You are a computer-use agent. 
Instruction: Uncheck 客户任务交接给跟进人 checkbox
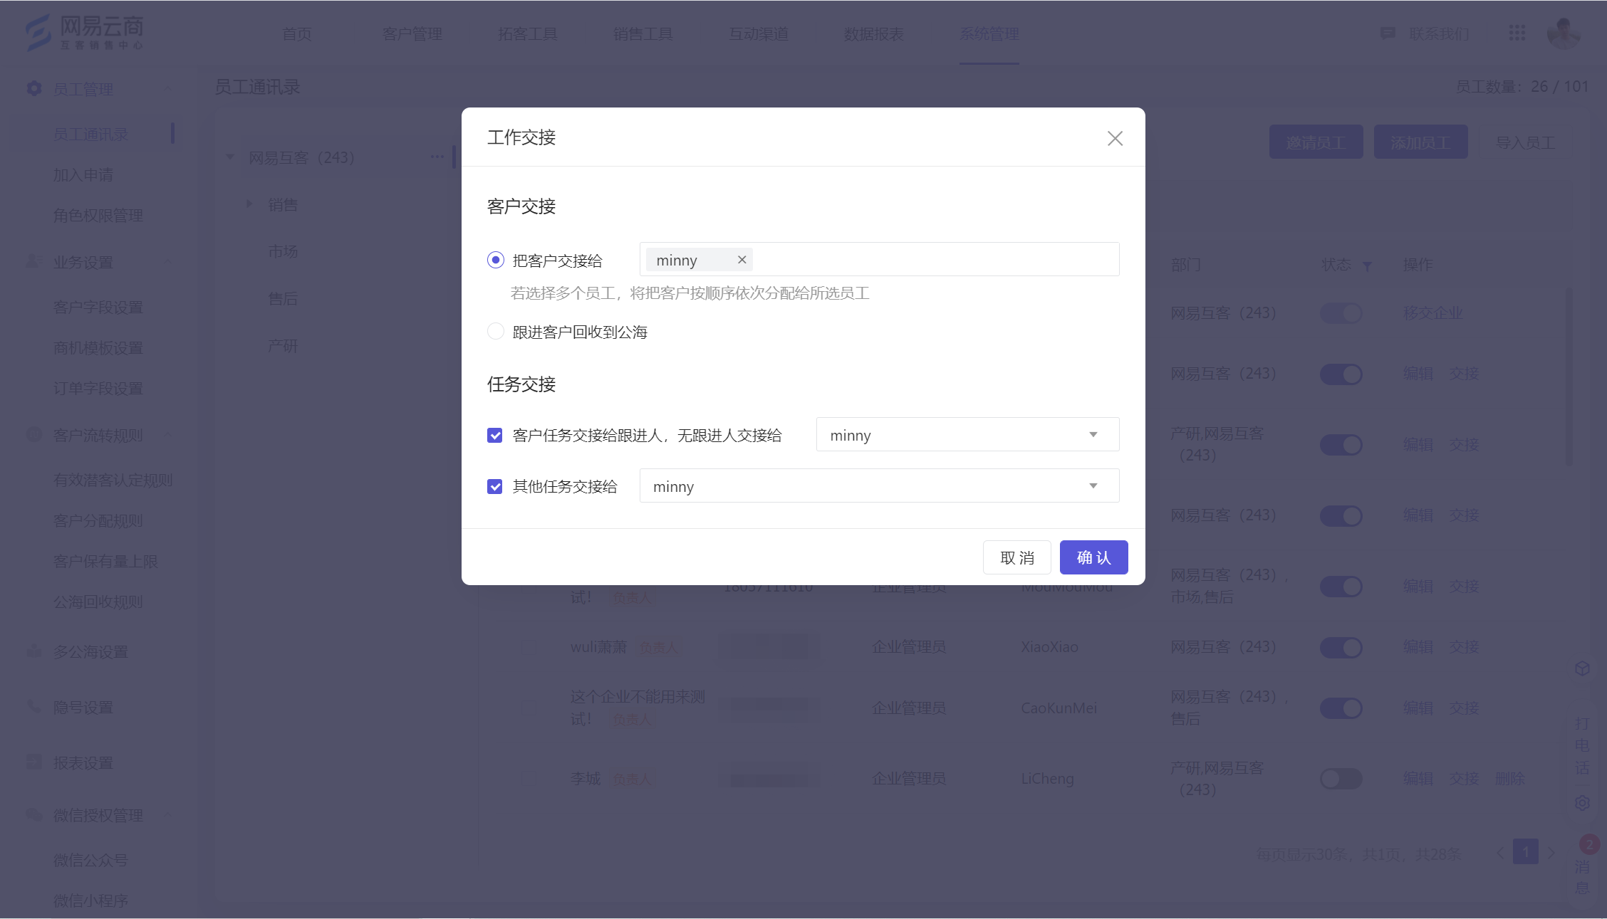(495, 435)
